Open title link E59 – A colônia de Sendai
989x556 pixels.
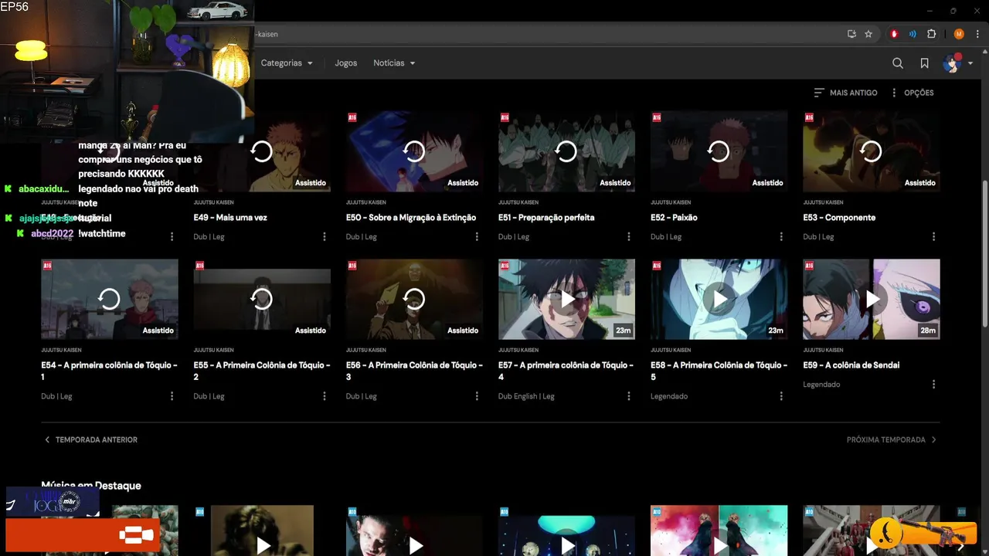(851, 365)
